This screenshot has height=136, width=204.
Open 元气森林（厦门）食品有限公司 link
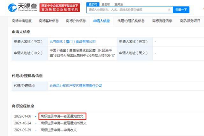point(72,41)
